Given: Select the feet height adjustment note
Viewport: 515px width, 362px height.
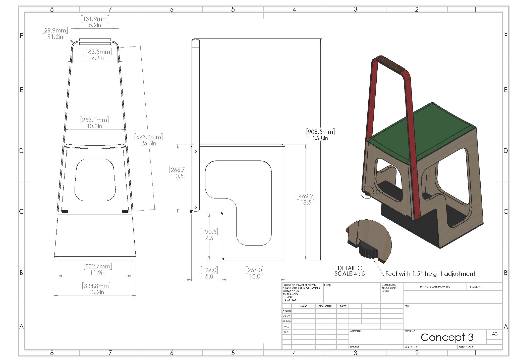Looking at the screenshot, I should point(430,273).
